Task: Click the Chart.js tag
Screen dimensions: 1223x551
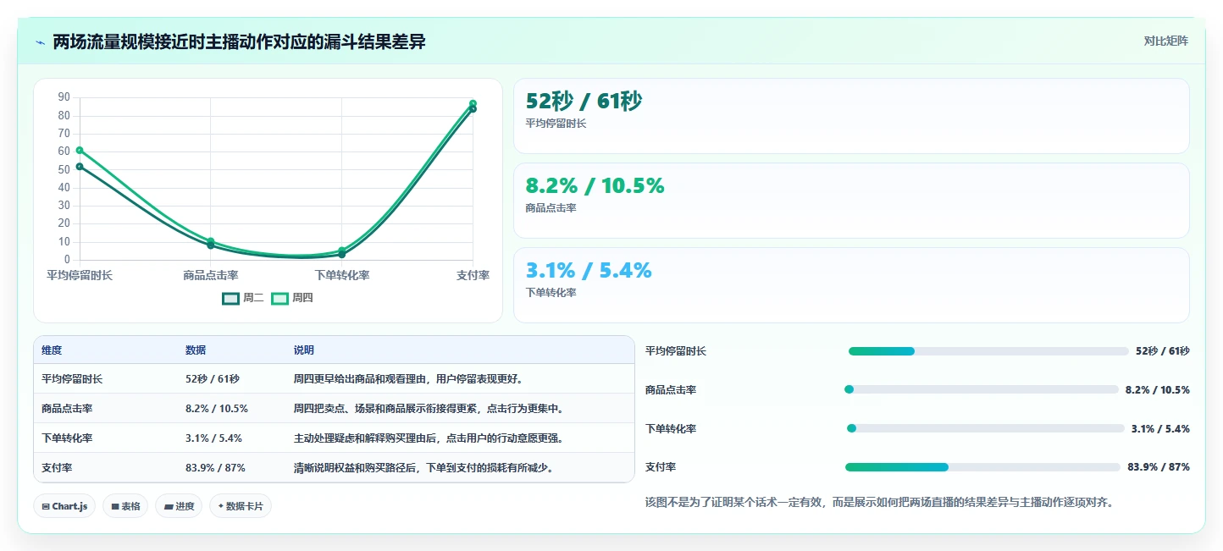Action: click(x=65, y=506)
